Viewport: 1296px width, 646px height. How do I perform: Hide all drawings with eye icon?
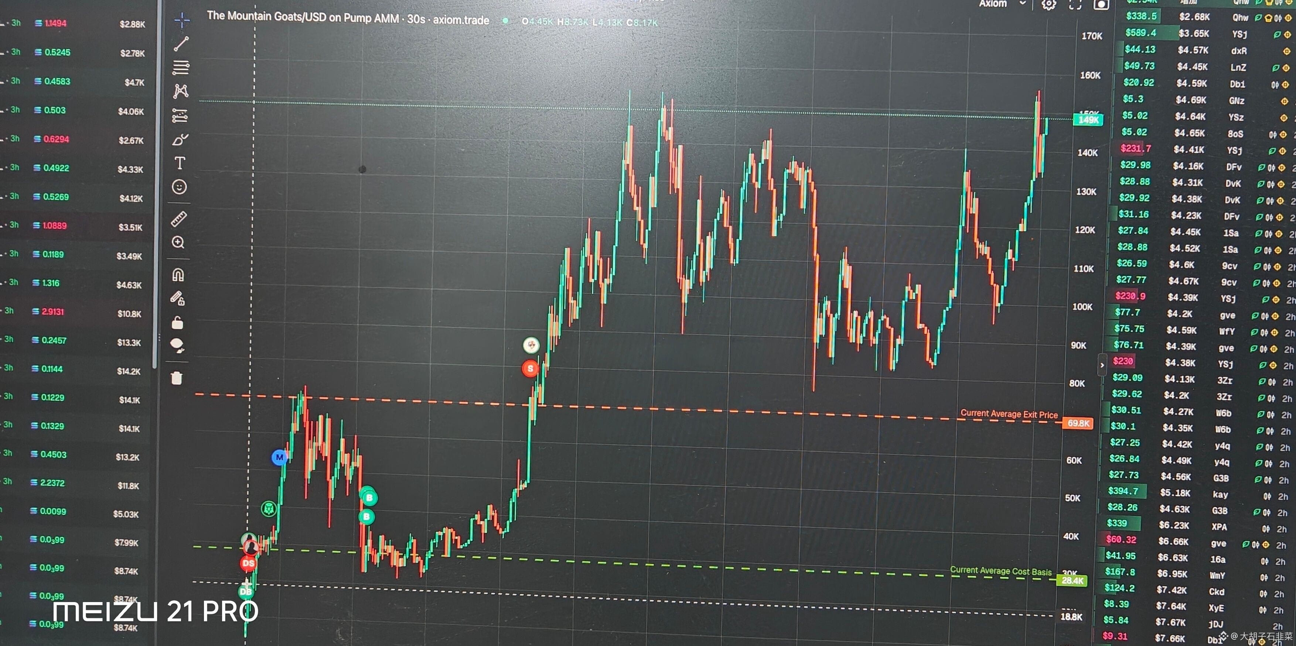click(x=177, y=345)
